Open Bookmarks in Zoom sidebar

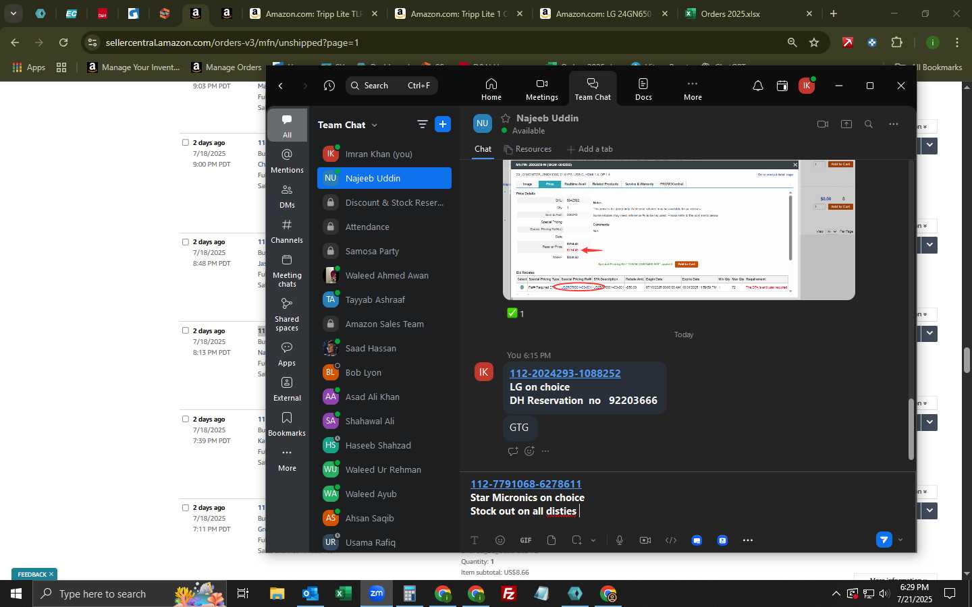click(x=287, y=424)
